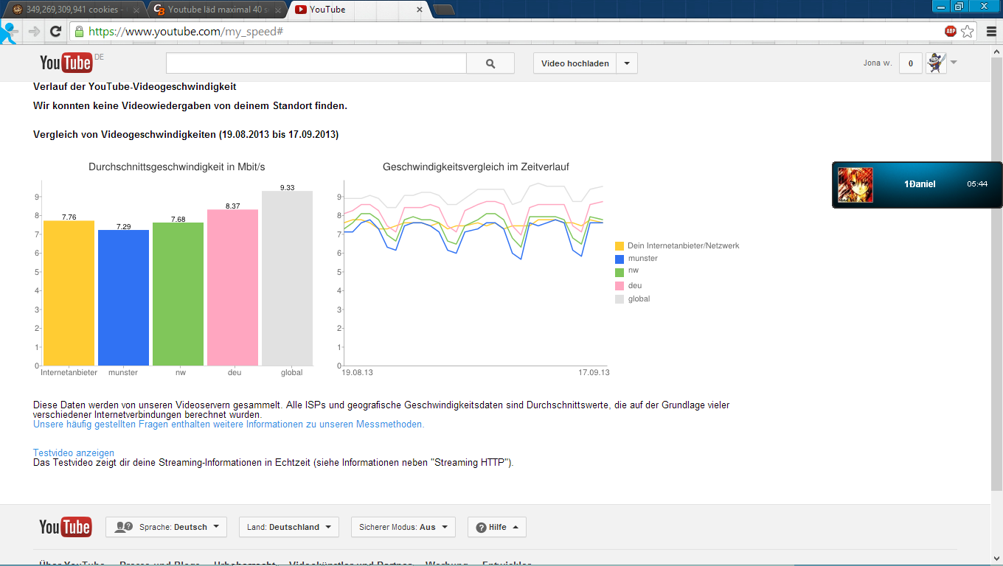Click the green nw bar in chart
The width and height of the screenshot is (1003, 566).
[178, 294]
